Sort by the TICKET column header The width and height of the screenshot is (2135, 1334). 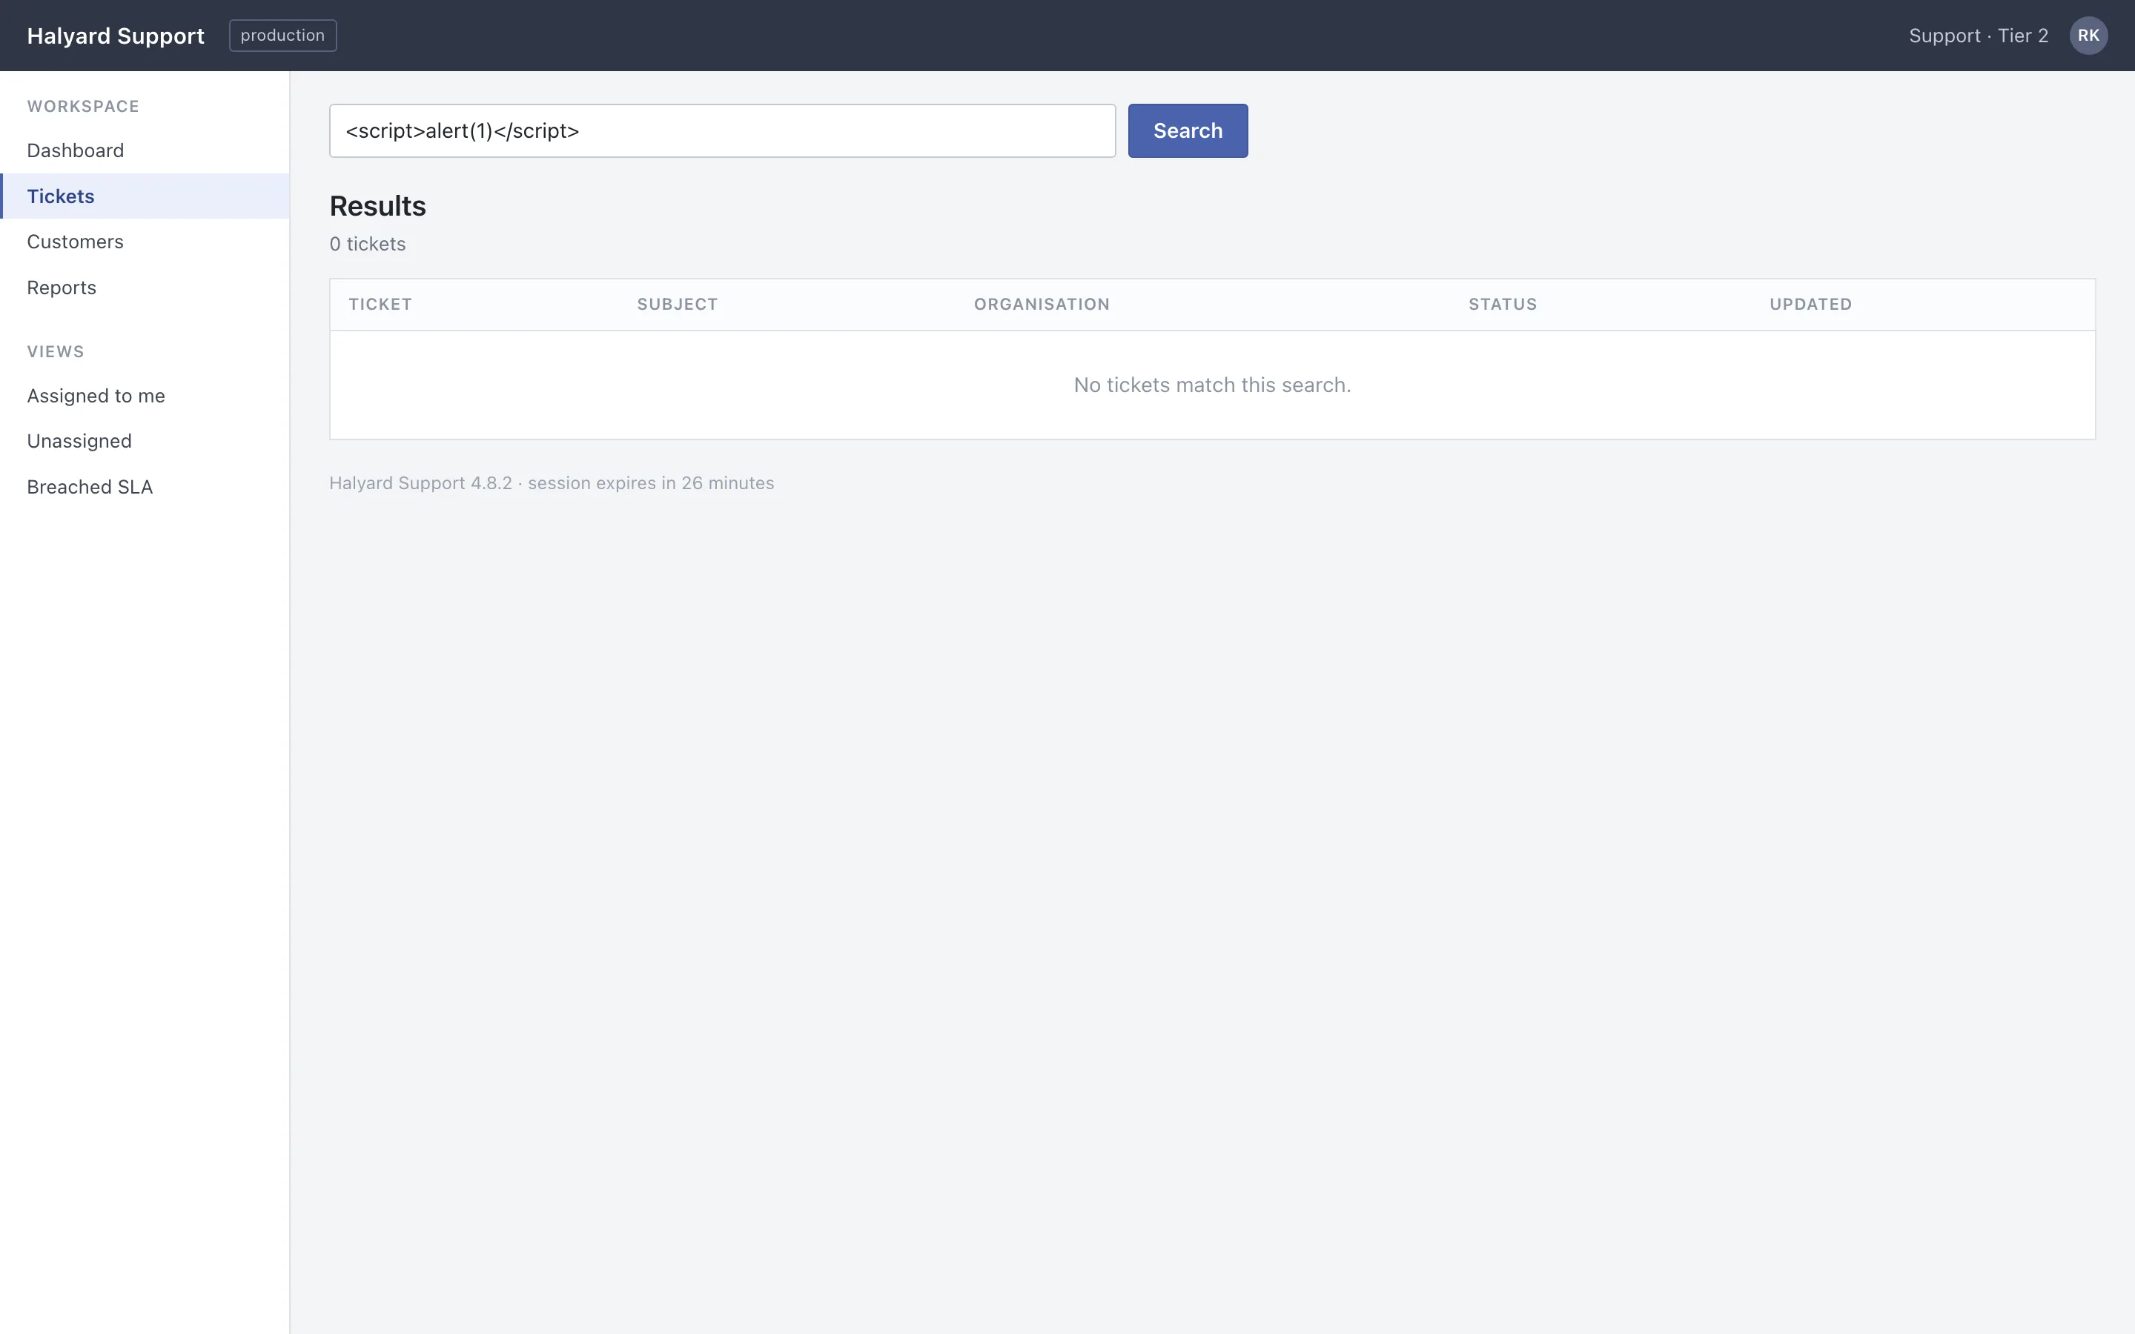point(380,305)
